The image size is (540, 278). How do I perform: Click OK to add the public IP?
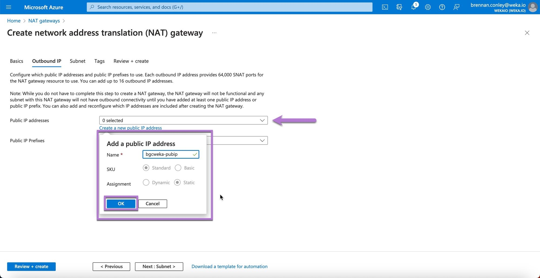[121, 204]
